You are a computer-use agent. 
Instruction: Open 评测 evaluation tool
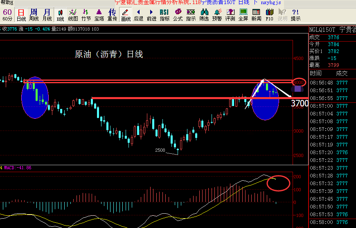[230, 15]
